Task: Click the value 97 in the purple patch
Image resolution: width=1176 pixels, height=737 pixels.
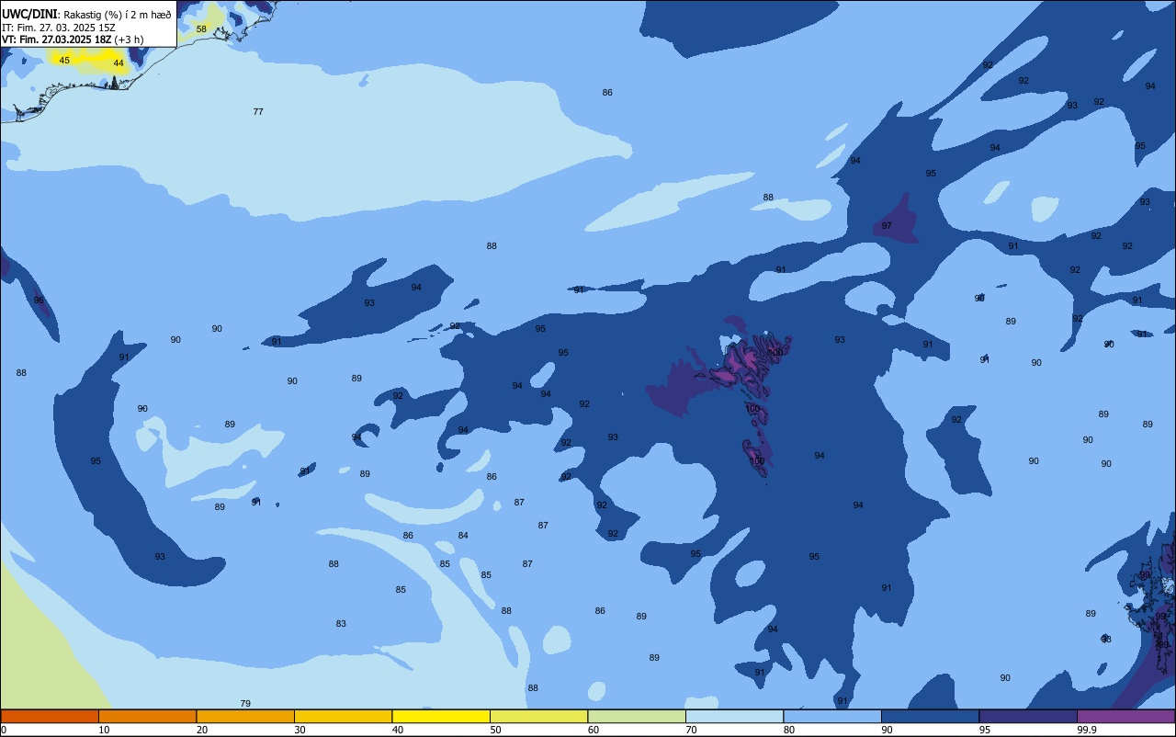Action: [x=887, y=225]
